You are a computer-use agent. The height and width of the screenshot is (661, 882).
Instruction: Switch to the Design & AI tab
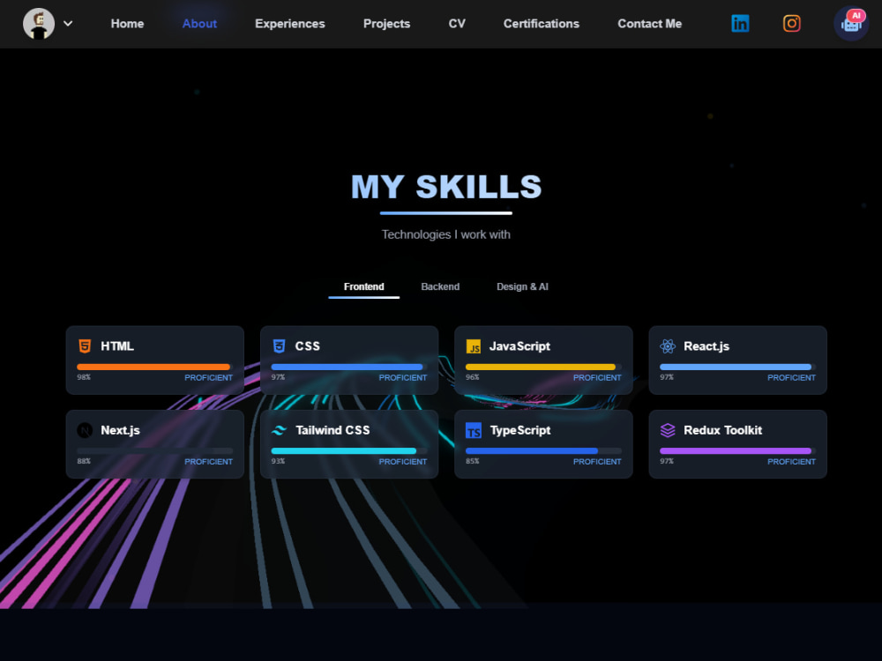click(522, 286)
